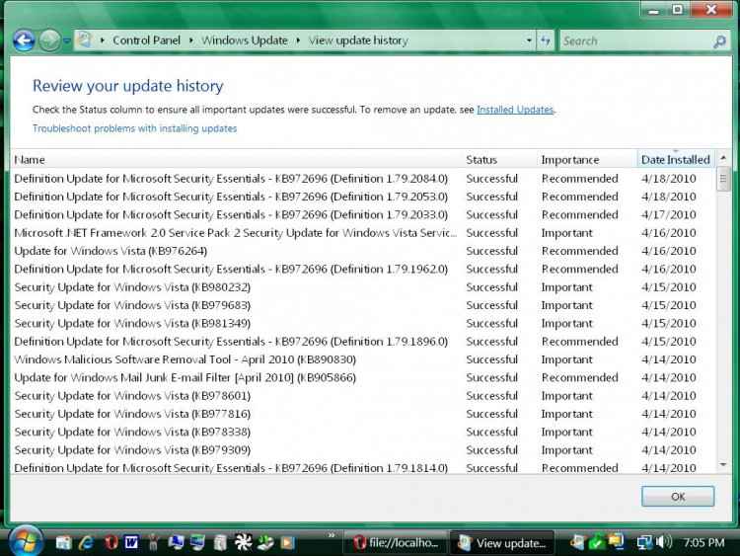Image resolution: width=740 pixels, height=556 pixels.
Task: Select Definition 1.79.2084.0 update row
Action: pyautogui.click(x=362, y=179)
